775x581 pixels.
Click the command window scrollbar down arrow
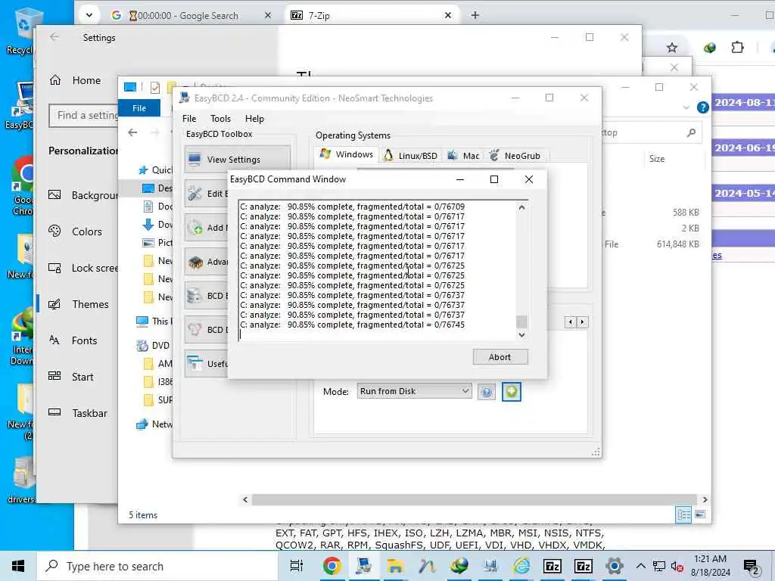point(521,335)
